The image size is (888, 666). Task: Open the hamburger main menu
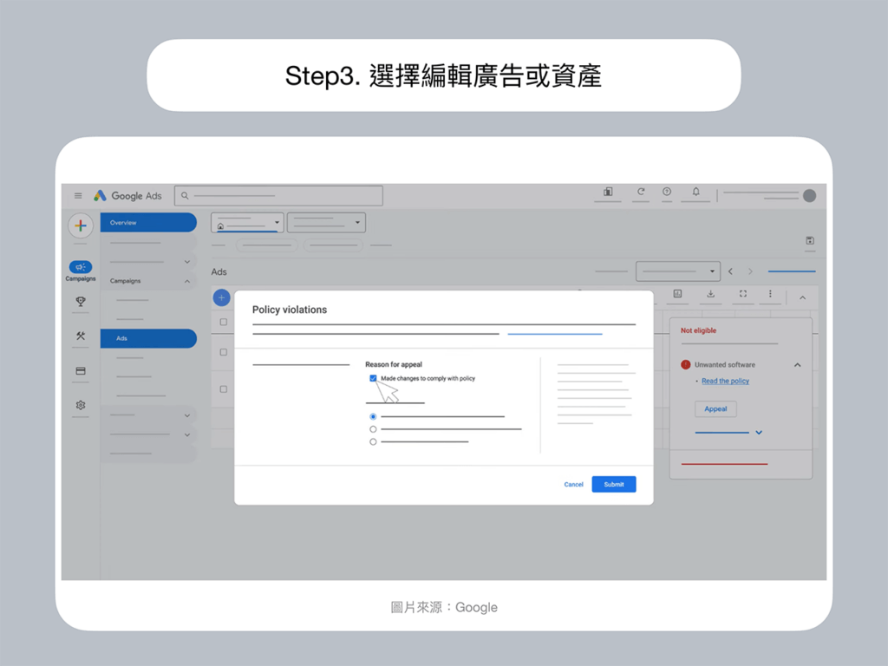pyautogui.click(x=78, y=196)
